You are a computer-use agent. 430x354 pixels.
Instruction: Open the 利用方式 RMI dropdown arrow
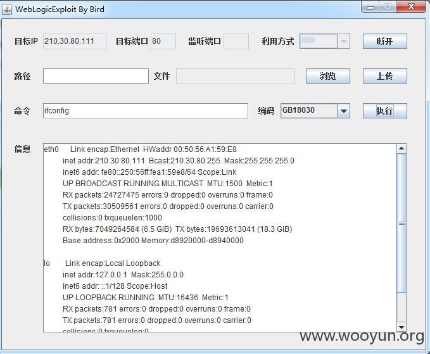[x=344, y=41]
